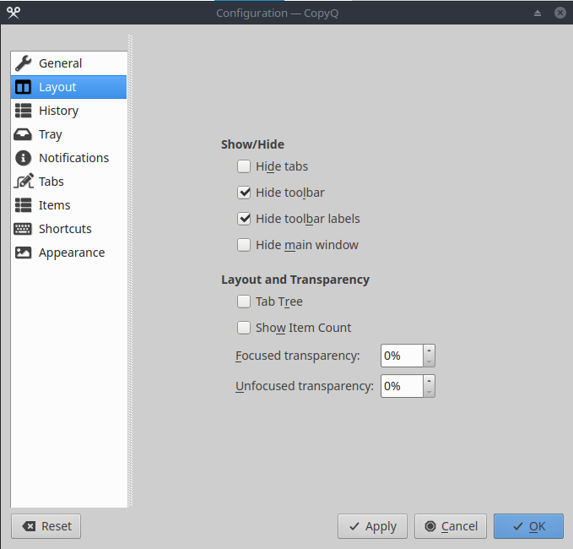Click the Tray inbox icon
This screenshot has width=573, height=549.
pos(23,134)
